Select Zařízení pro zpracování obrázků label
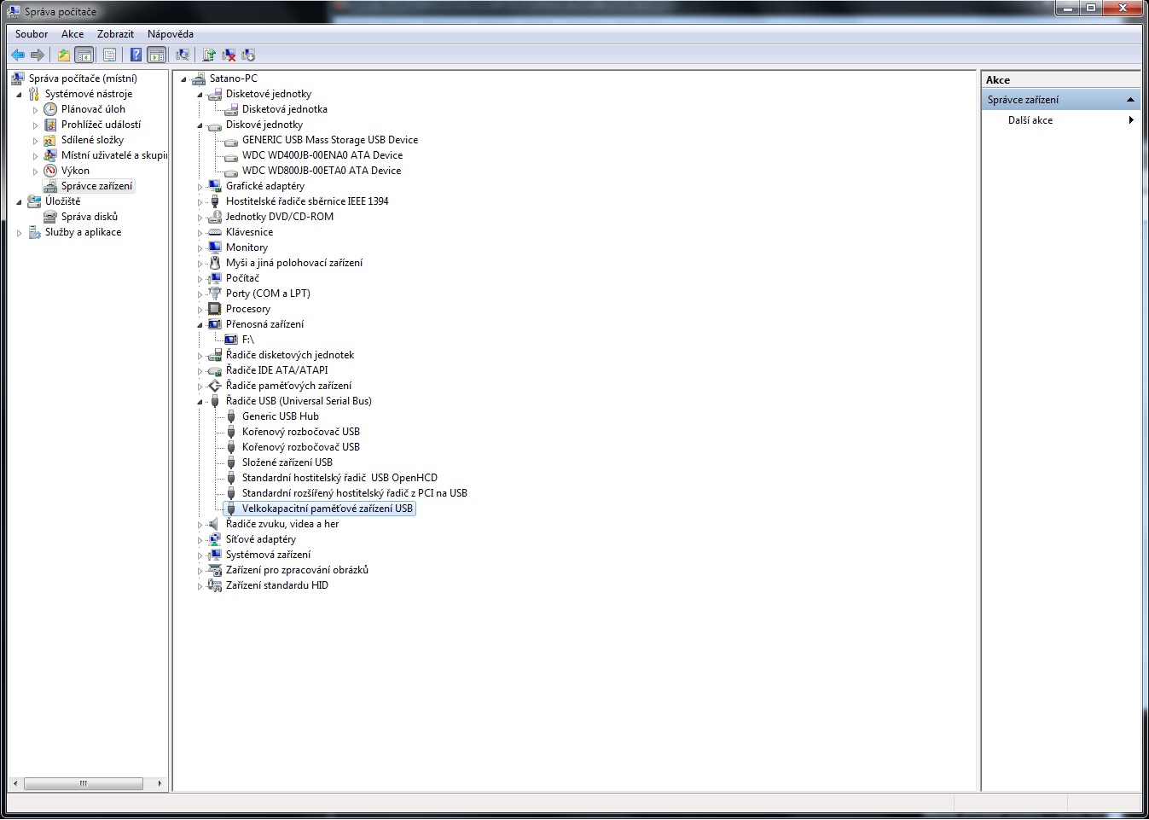1149x820 pixels. pyautogui.click(x=297, y=570)
